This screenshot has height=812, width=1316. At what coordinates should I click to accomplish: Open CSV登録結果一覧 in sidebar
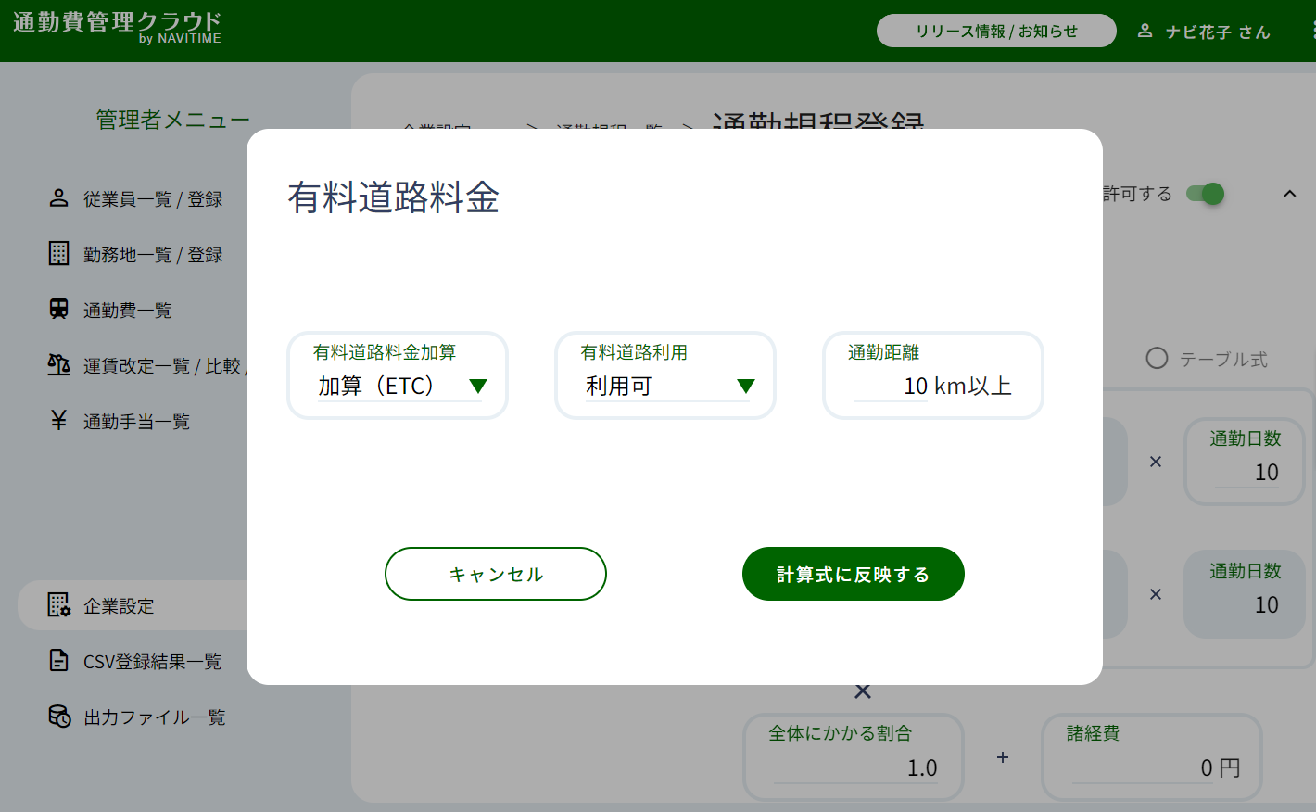coord(152,662)
